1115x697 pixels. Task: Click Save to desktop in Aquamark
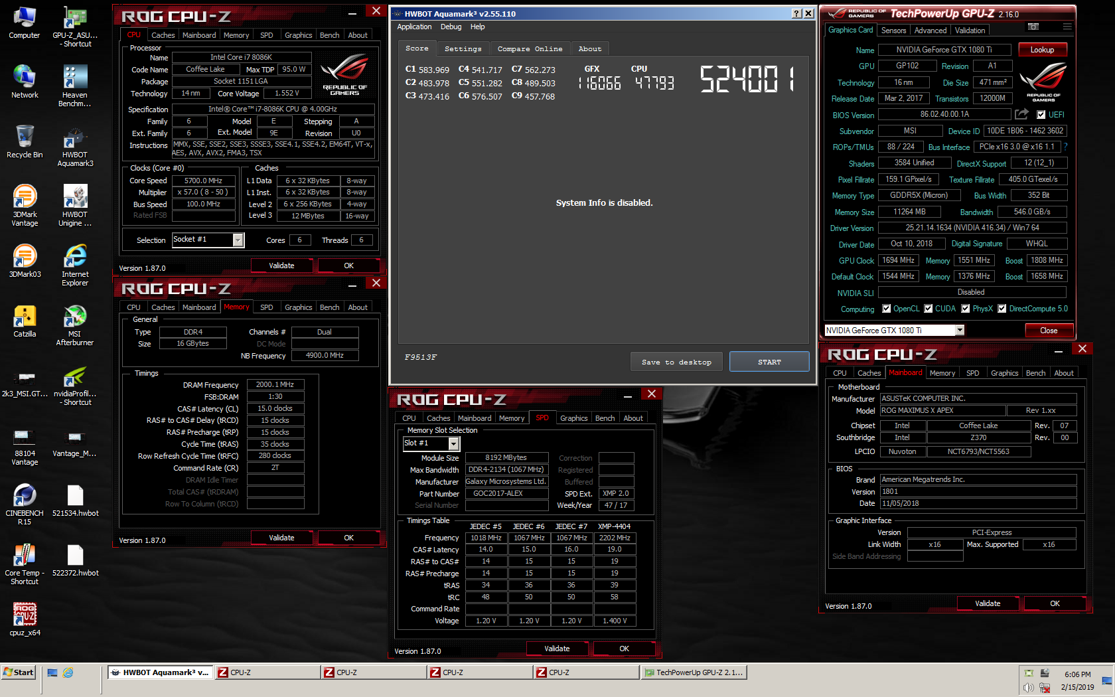[x=676, y=362]
